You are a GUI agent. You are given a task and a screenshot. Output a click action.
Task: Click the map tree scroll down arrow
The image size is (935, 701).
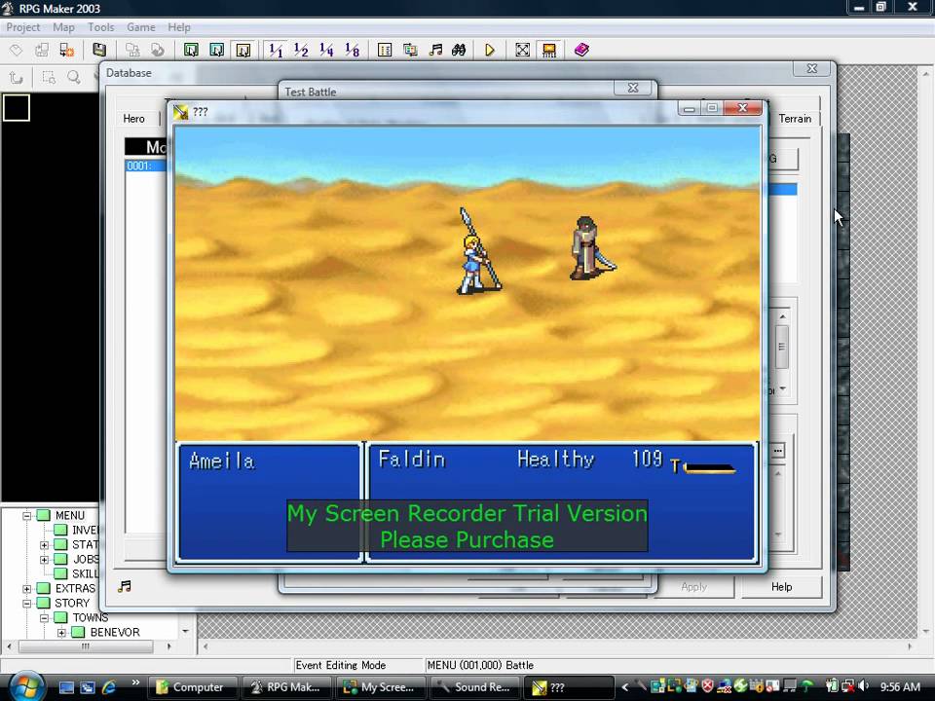pos(185,631)
